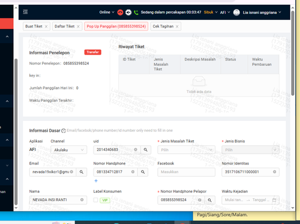This screenshot has width=300, height=224.
Task: Click the red sidebar highlighted item
Action: [7, 23]
